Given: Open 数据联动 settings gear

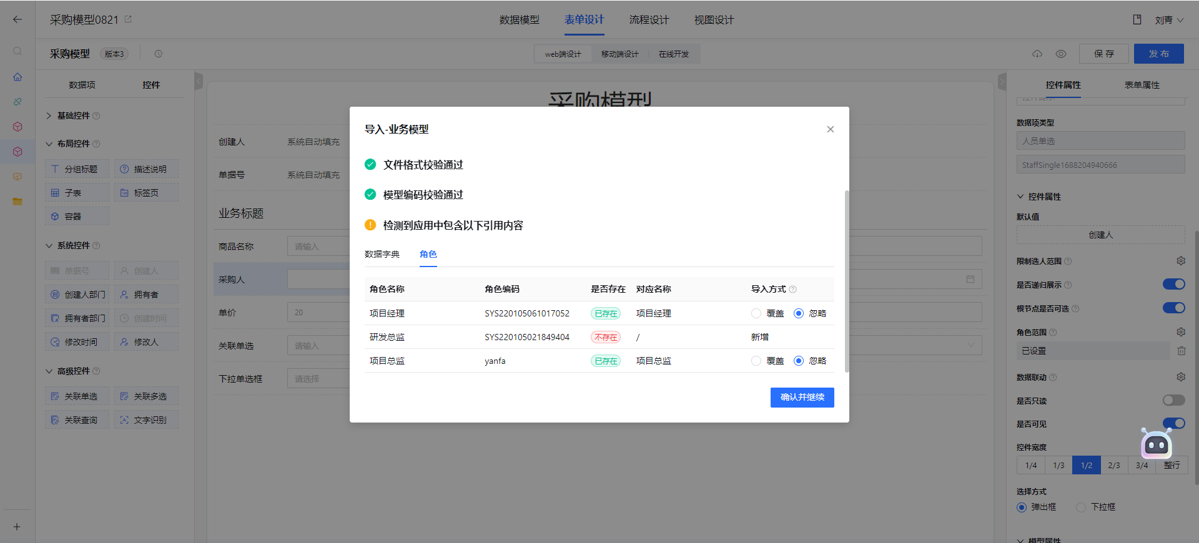Looking at the screenshot, I should click(1181, 377).
